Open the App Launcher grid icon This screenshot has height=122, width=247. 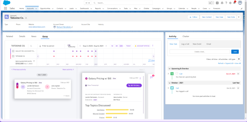[6, 8]
